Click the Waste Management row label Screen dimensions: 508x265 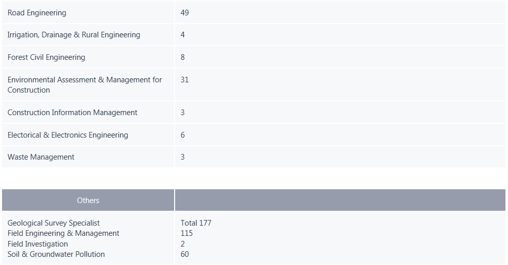(41, 157)
